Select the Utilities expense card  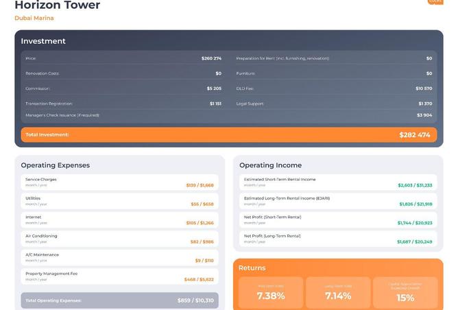click(x=119, y=201)
